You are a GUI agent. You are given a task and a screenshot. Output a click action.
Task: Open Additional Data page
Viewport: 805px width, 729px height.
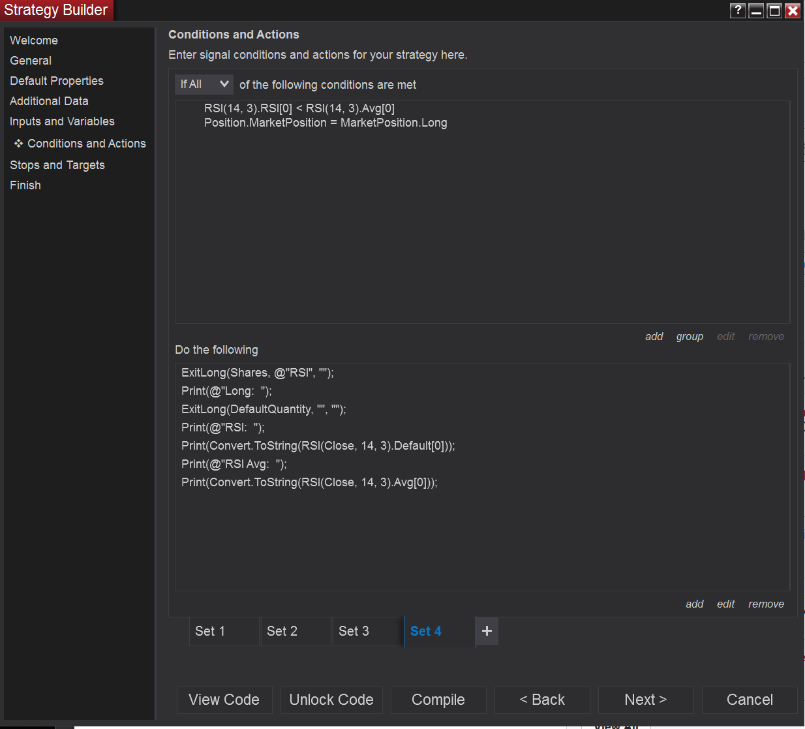tap(49, 101)
